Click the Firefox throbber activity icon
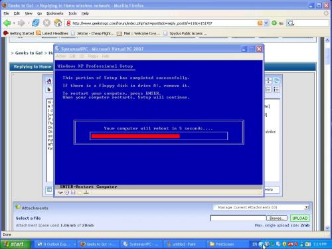 [x=326, y=13]
